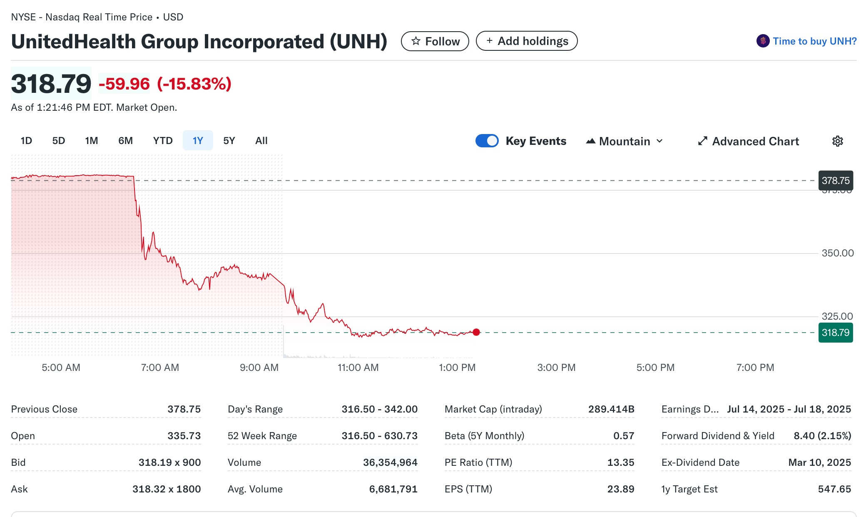This screenshot has height=517, width=866.
Task: Select the 6M time range tab
Action: [125, 141]
